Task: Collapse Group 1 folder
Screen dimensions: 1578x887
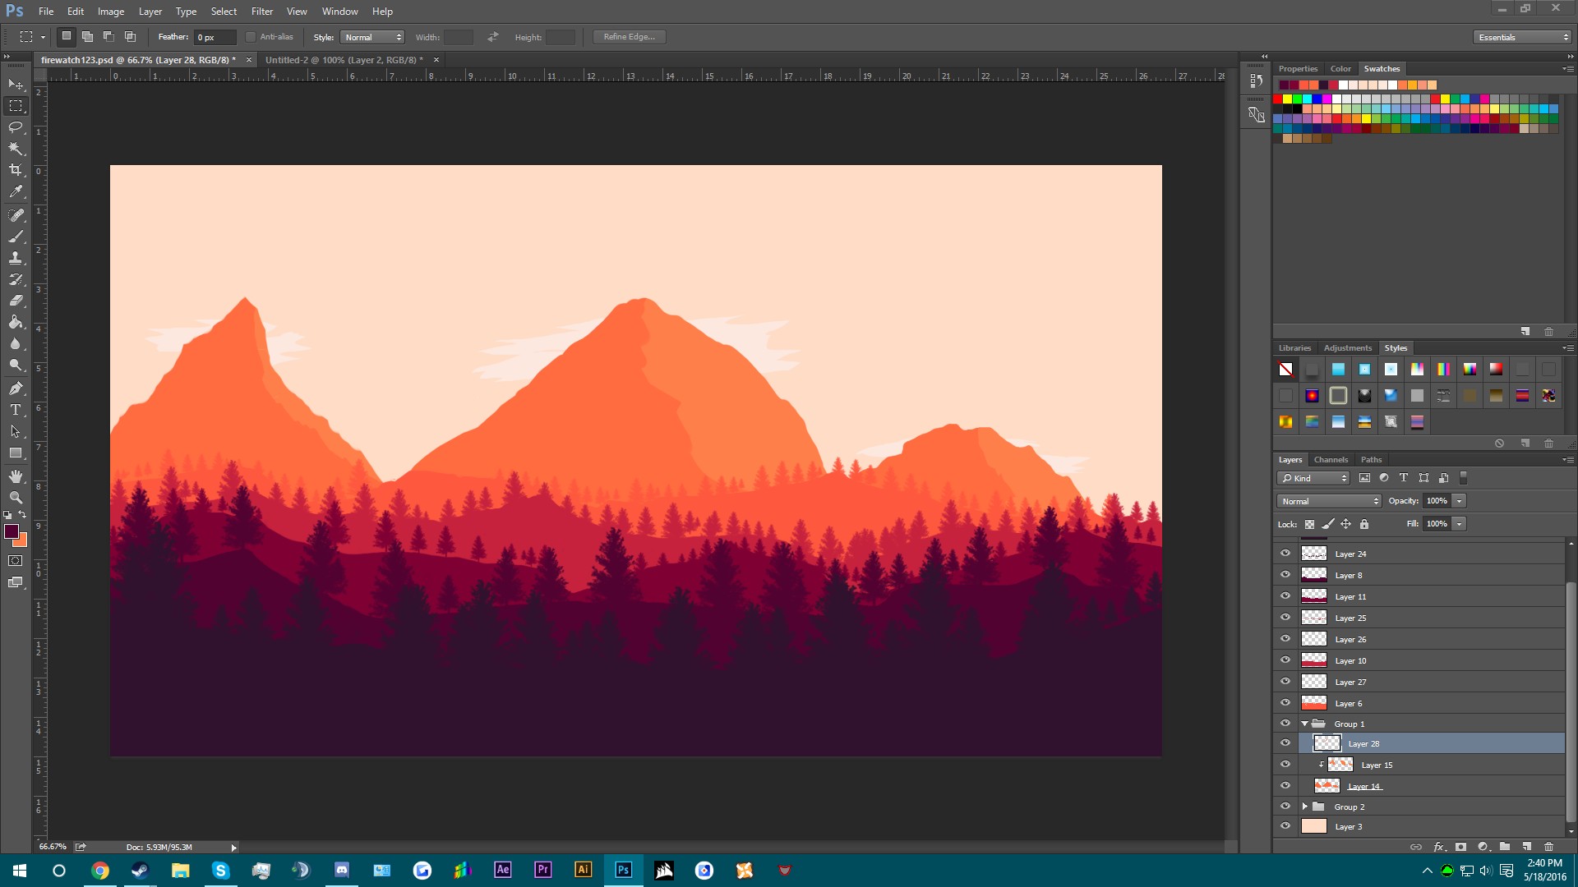Action: (x=1304, y=724)
